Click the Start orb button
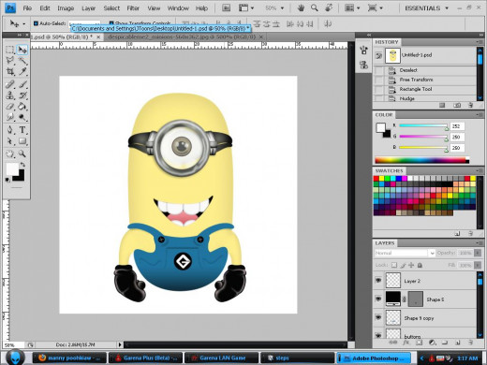This screenshot has height=365, width=487. [x=15, y=358]
